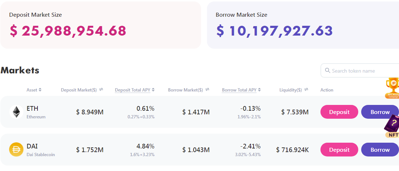Click the Markets section heading
Viewport: 399px width, 171px height.
20,70
